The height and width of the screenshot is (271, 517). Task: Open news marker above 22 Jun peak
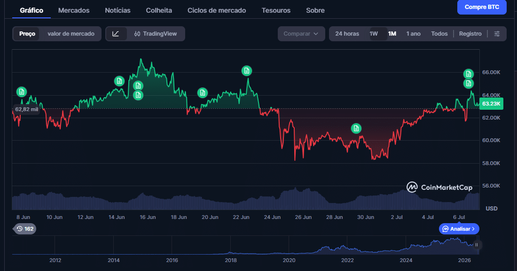click(247, 71)
